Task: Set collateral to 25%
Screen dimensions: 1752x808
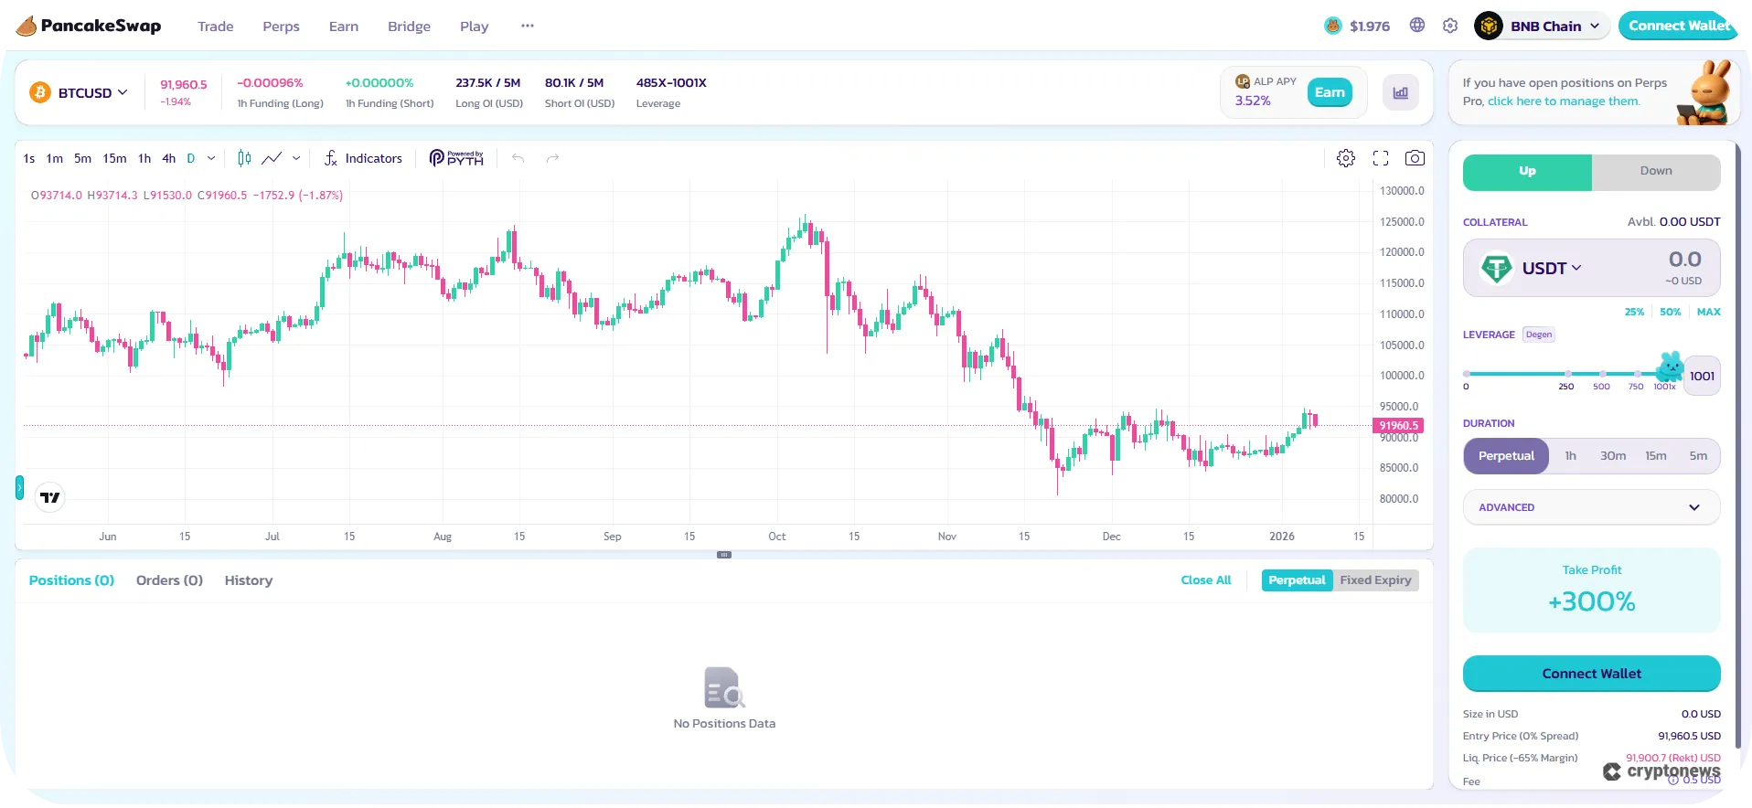Action: [1634, 312]
